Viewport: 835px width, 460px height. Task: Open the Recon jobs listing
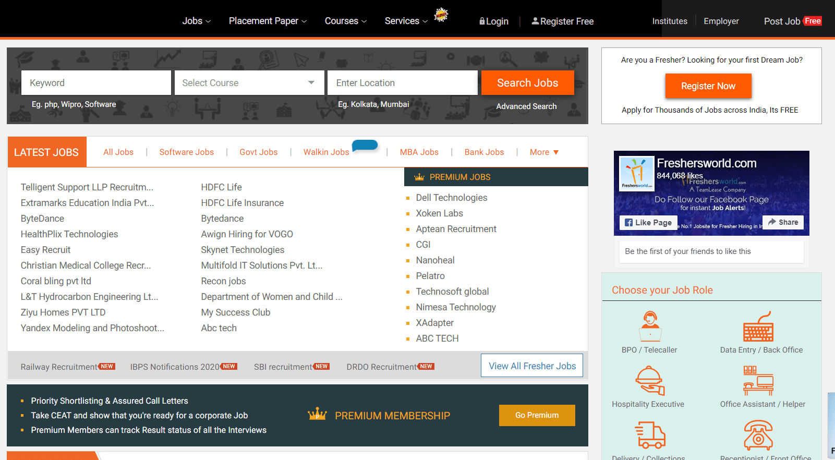click(223, 281)
